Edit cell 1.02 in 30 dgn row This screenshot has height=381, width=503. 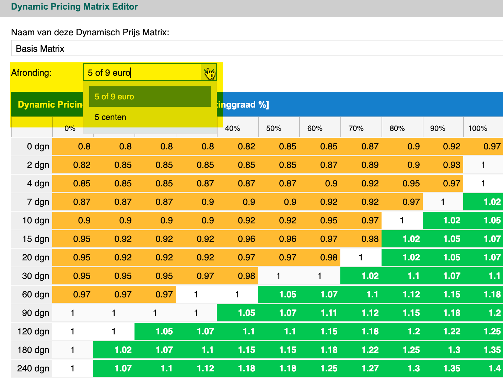click(361, 276)
